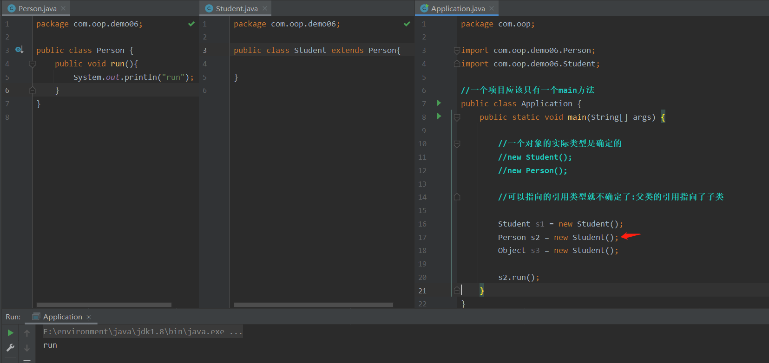This screenshot has height=363, width=769.
Task: Collapse the run() method fold in Person.java
Action: point(33,64)
